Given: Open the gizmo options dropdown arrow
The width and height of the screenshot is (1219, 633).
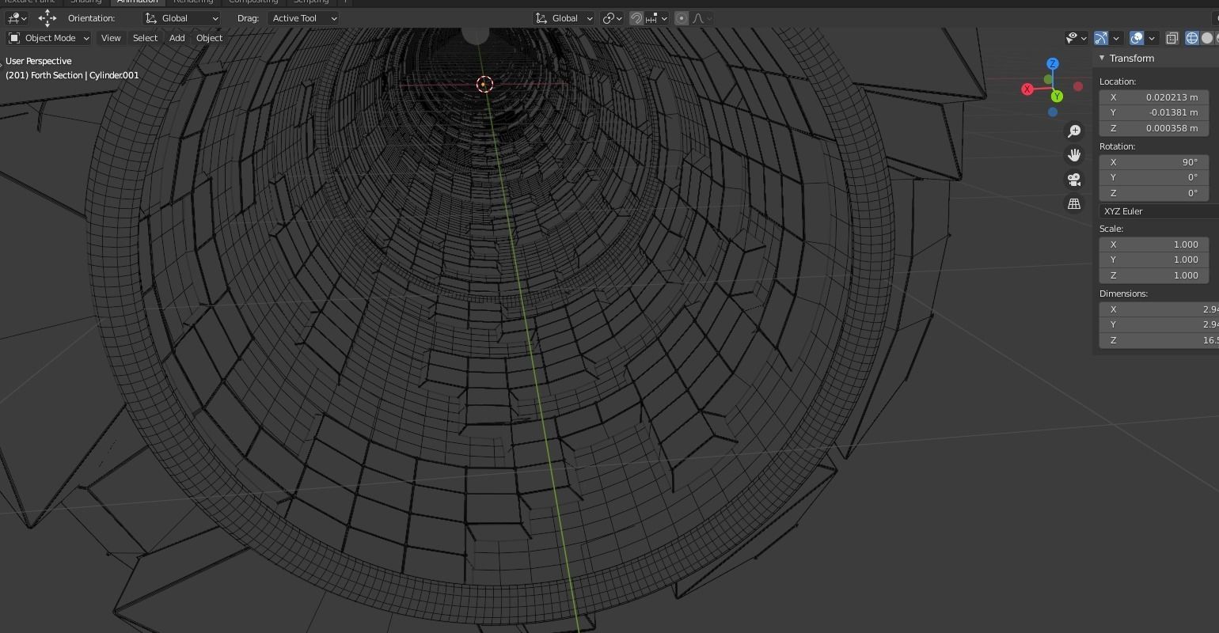Looking at the screenshot, I should tap(1116, 38).
